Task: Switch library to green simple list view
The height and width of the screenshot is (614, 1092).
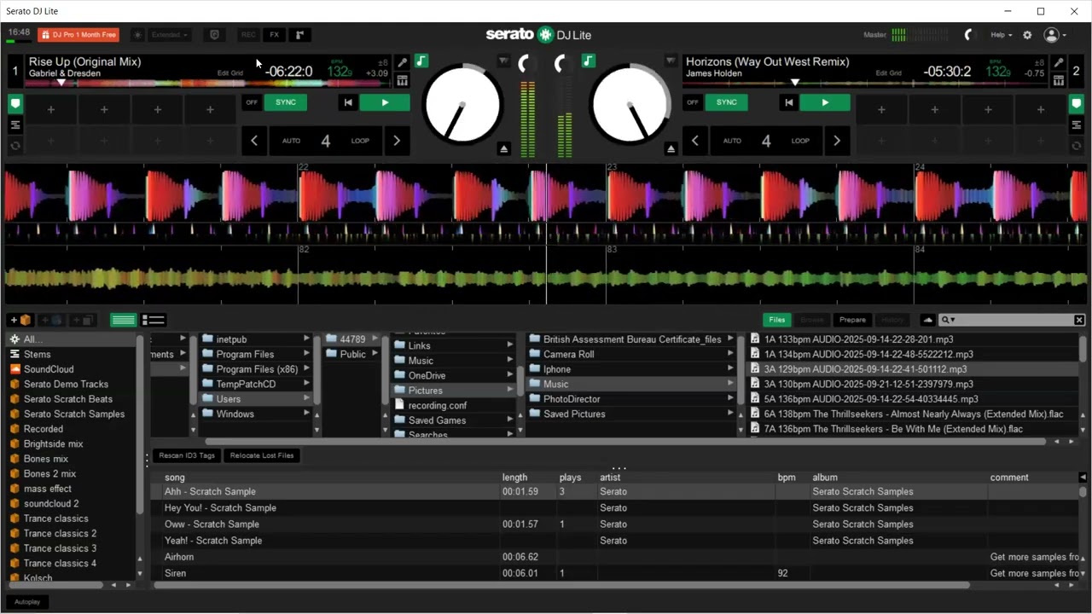Action: (x=124, y=320)
